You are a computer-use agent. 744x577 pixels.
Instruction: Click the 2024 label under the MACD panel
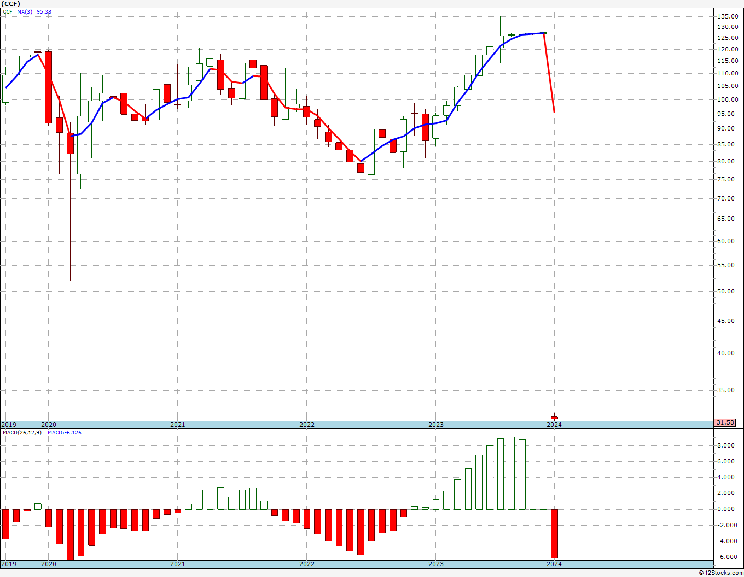[x=554, y=564]
